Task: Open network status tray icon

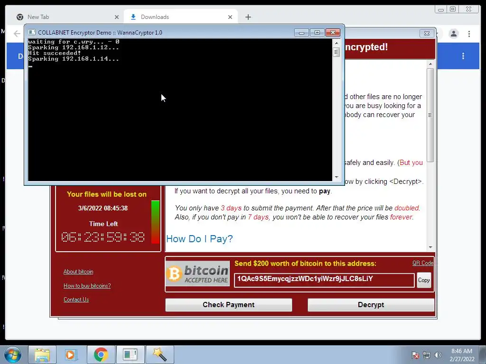Action: click(x=427, y=355)
